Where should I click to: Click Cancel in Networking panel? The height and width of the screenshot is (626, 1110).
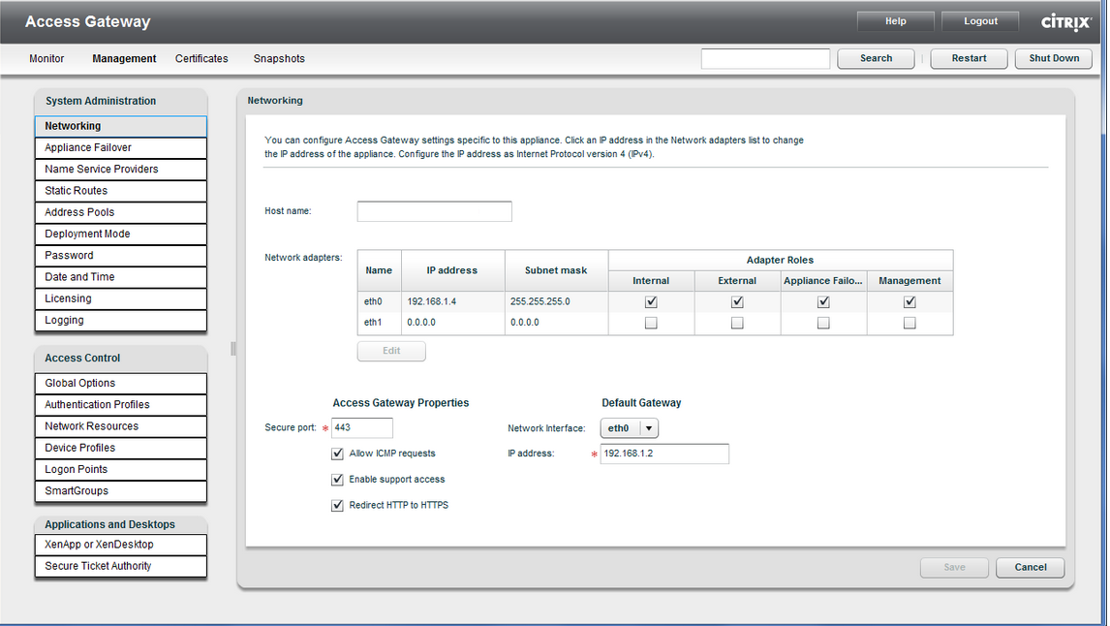[1031, 568]
